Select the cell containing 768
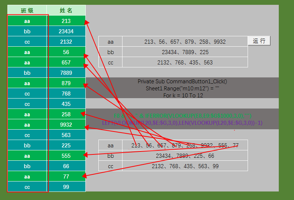Screen dimensions: 294x200 pos(66,94)
